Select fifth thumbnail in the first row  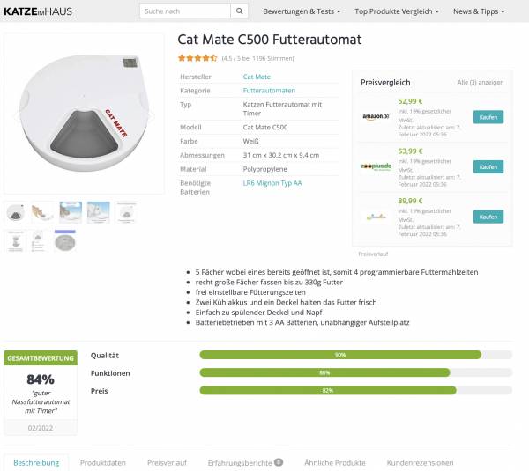126,212
